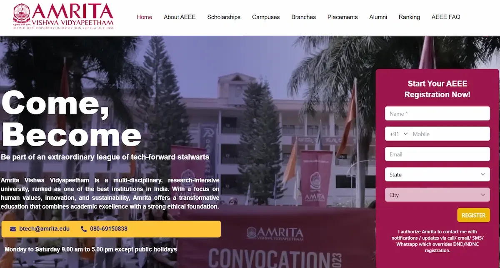
Task: Expand the +91 country code dropdown
Action: [399, 134]
